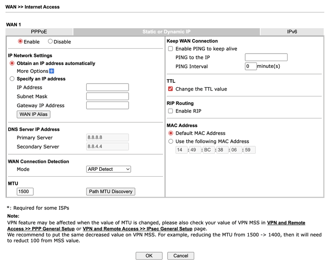The image size is (332, 268).
Task: Select the Enable radio button
Action: click(x=20, y=42)
